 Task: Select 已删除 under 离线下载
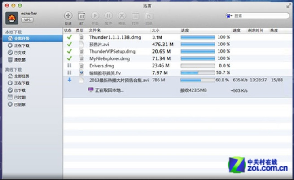(20, 104)
